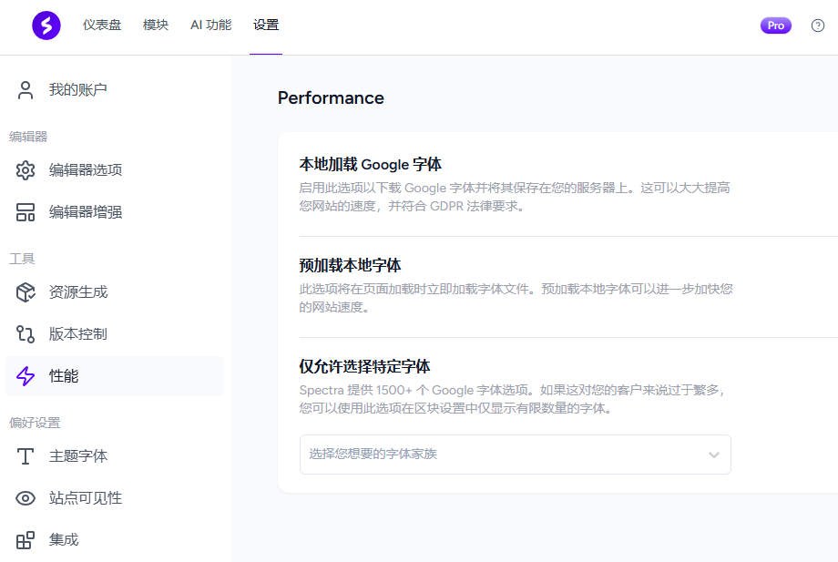Click the Performance page title

point(331,97)
